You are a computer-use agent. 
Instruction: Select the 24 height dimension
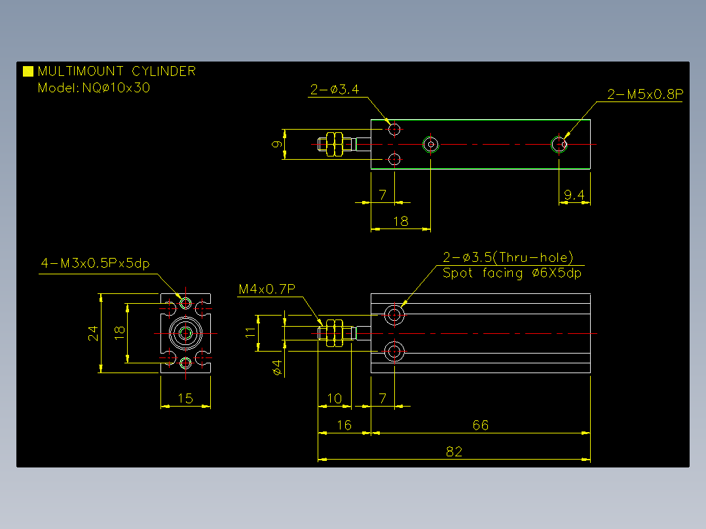coord(93,334)
